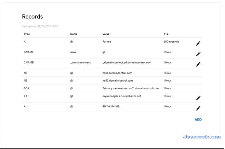Select the ns52.domaincontrol.com NS value
Image resolution: width=225 pixels, height=149 pixels.
pyautogui.click(x=118, y=81)
